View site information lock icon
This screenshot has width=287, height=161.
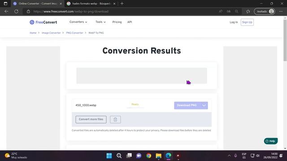pyautogui.click(x=28, y=12)
